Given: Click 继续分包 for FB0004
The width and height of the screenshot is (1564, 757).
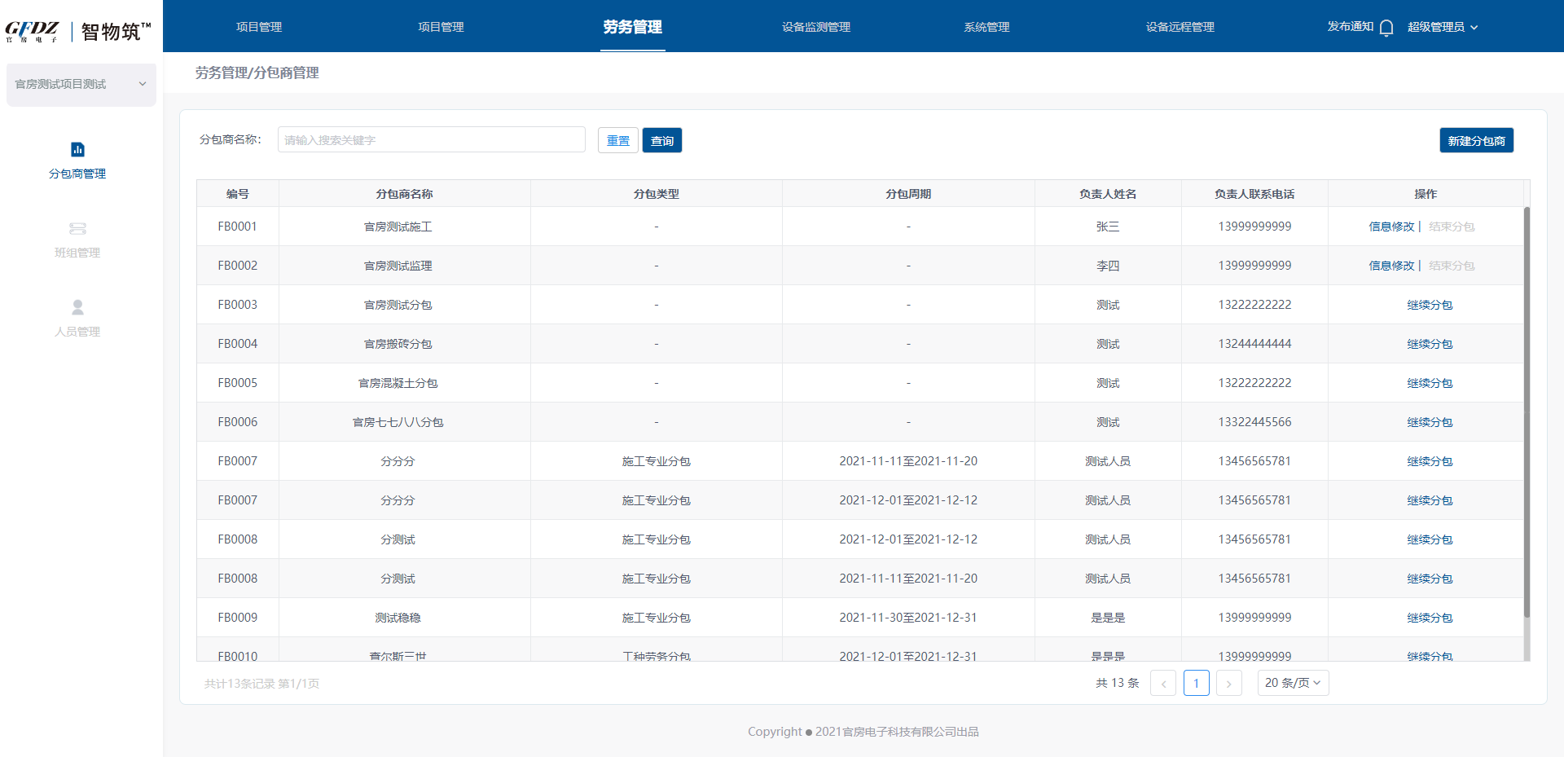Looking at the screenshot, I should point(1430,344).
